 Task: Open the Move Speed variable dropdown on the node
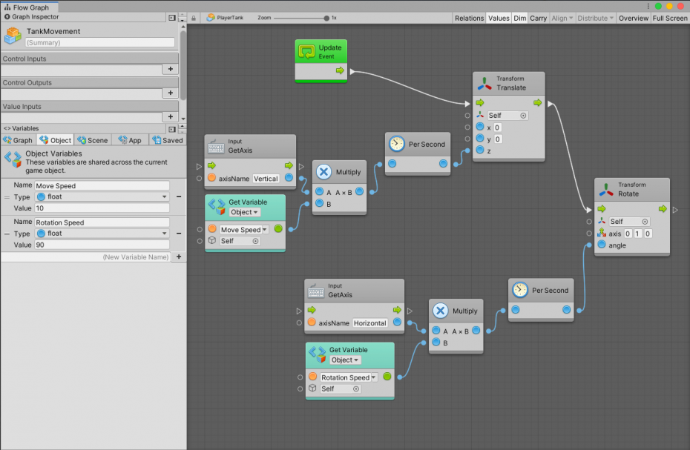(x=244, y=230)
